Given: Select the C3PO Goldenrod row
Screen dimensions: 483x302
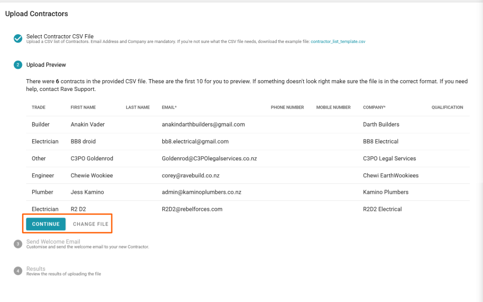Looking at the screenshot, I should click(92, 159).
